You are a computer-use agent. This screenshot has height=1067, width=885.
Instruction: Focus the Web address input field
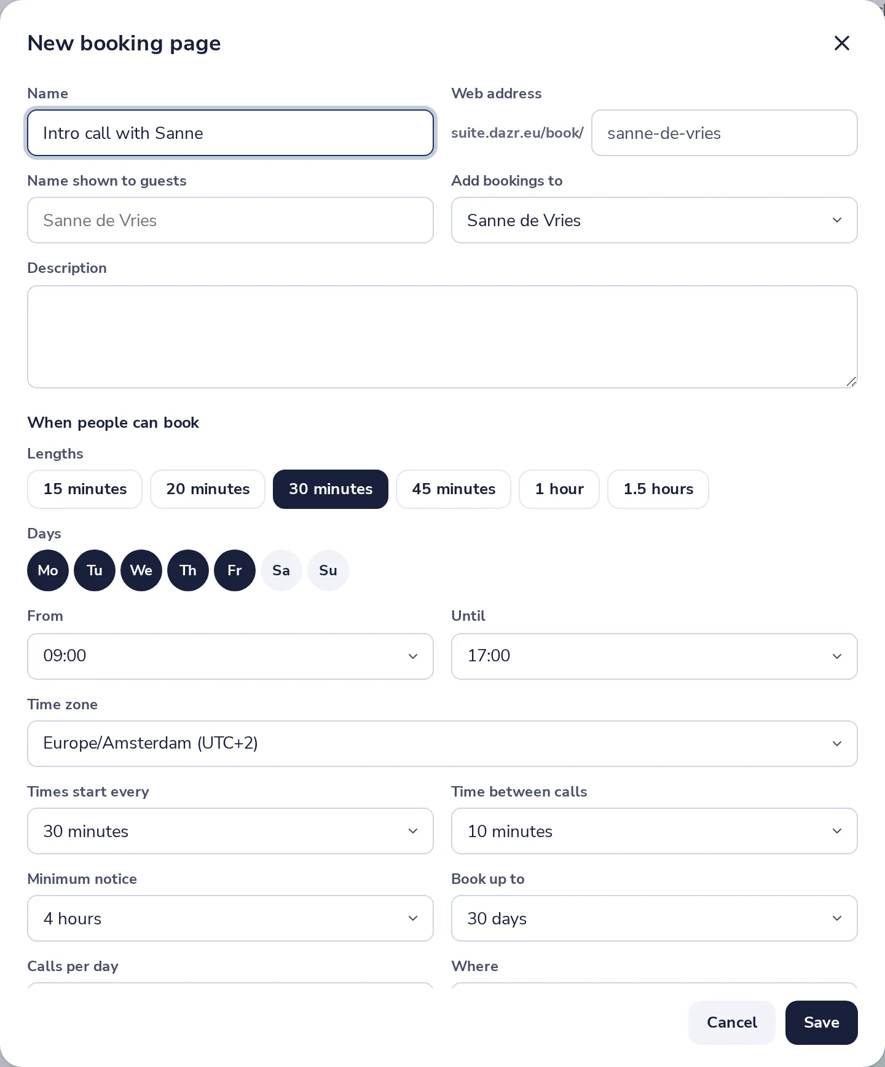[x=725, y=133]
